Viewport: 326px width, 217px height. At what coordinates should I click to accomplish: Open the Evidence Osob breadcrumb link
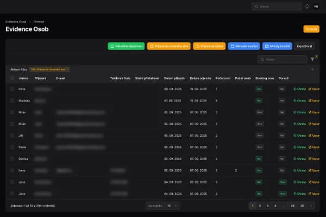click(16, 22)
